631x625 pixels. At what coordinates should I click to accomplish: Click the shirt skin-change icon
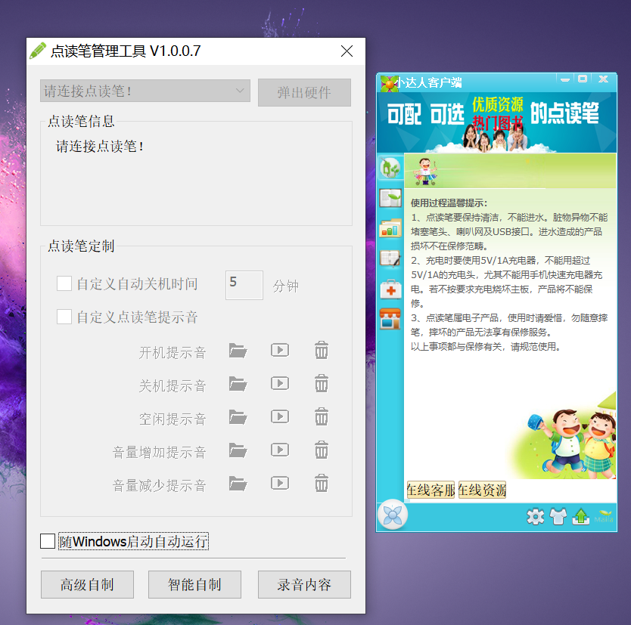(558, 517)
